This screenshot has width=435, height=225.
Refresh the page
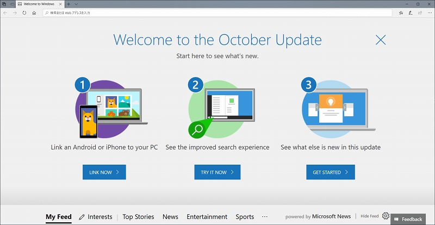point(24,12)
